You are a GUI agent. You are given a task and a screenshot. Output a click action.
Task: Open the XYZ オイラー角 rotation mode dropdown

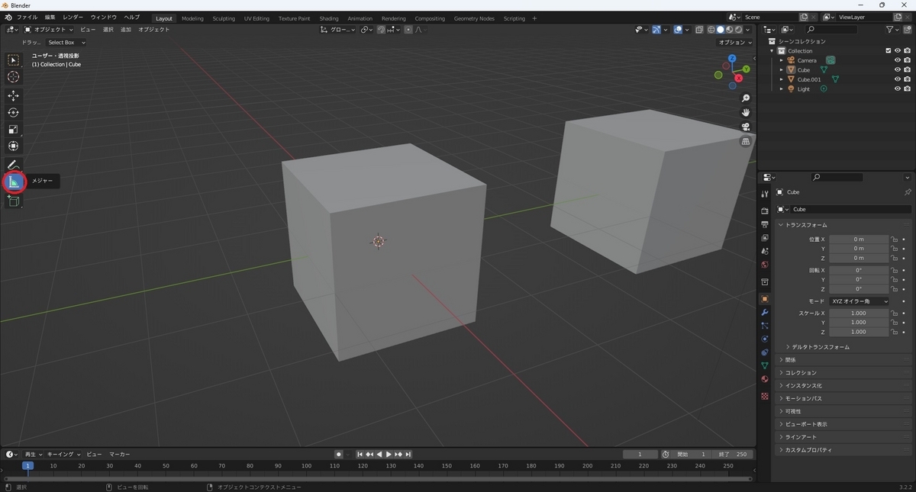click(x=860, y=301)
